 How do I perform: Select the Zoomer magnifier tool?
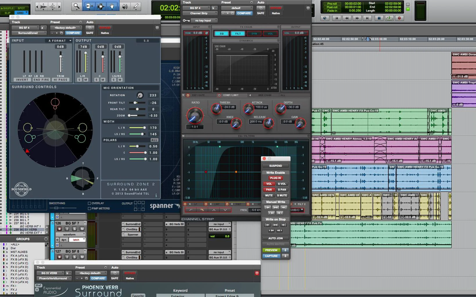tap(76, 6)
